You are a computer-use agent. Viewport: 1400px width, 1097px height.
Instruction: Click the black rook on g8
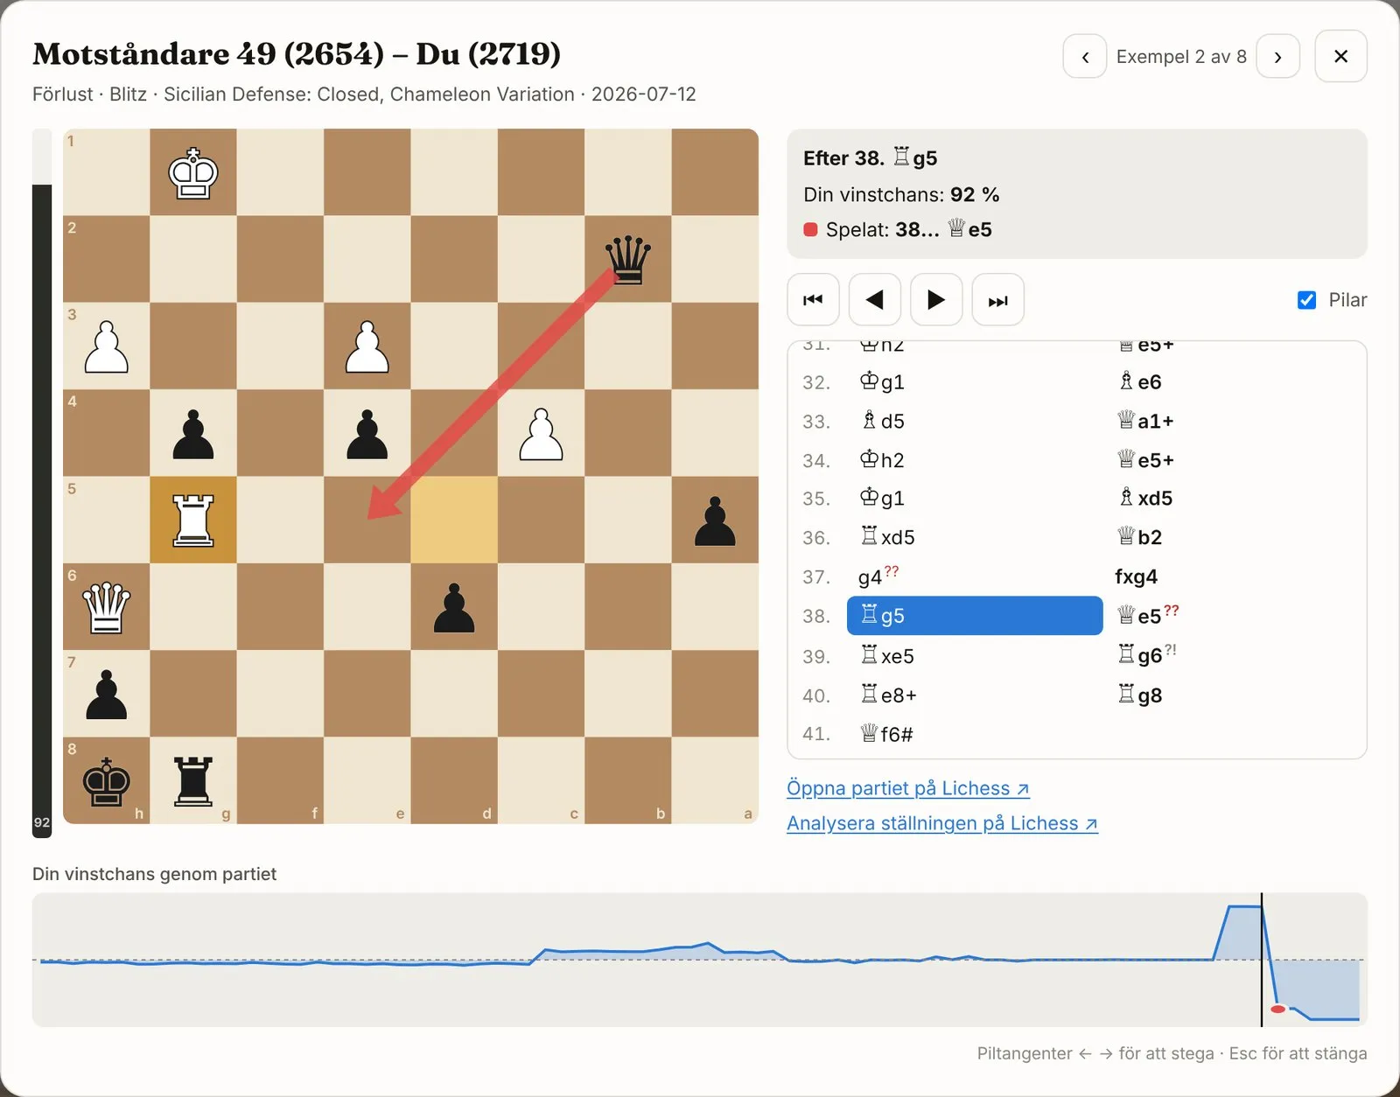pyautogui.click(x=193, y=780)
